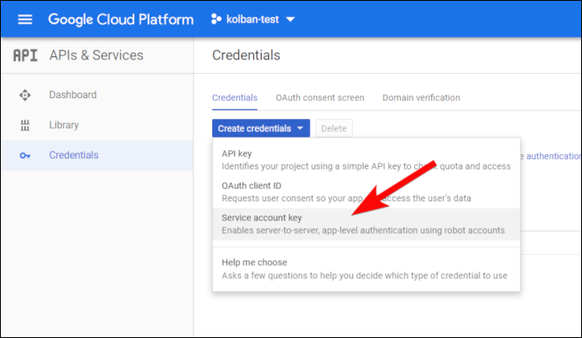Click the kolban-test project hexagon icon

216,19
